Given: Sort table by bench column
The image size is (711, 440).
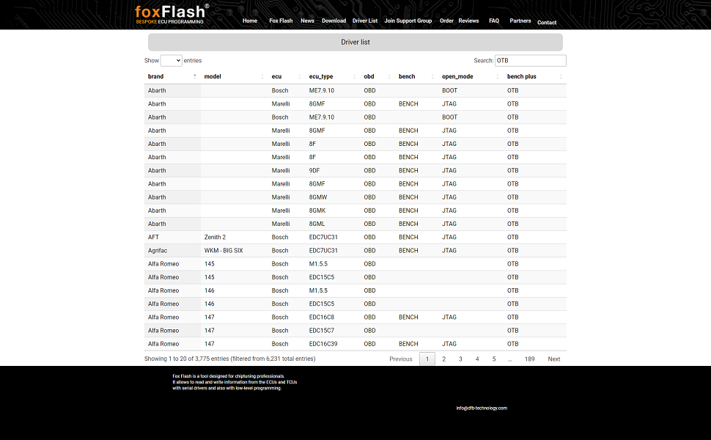Looking at the screenshot, I should 416,77.
